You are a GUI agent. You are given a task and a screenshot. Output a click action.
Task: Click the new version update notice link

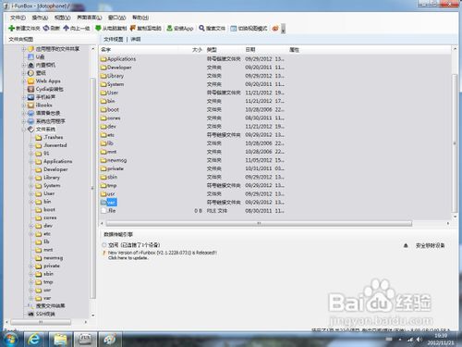(x=162, y=255)
